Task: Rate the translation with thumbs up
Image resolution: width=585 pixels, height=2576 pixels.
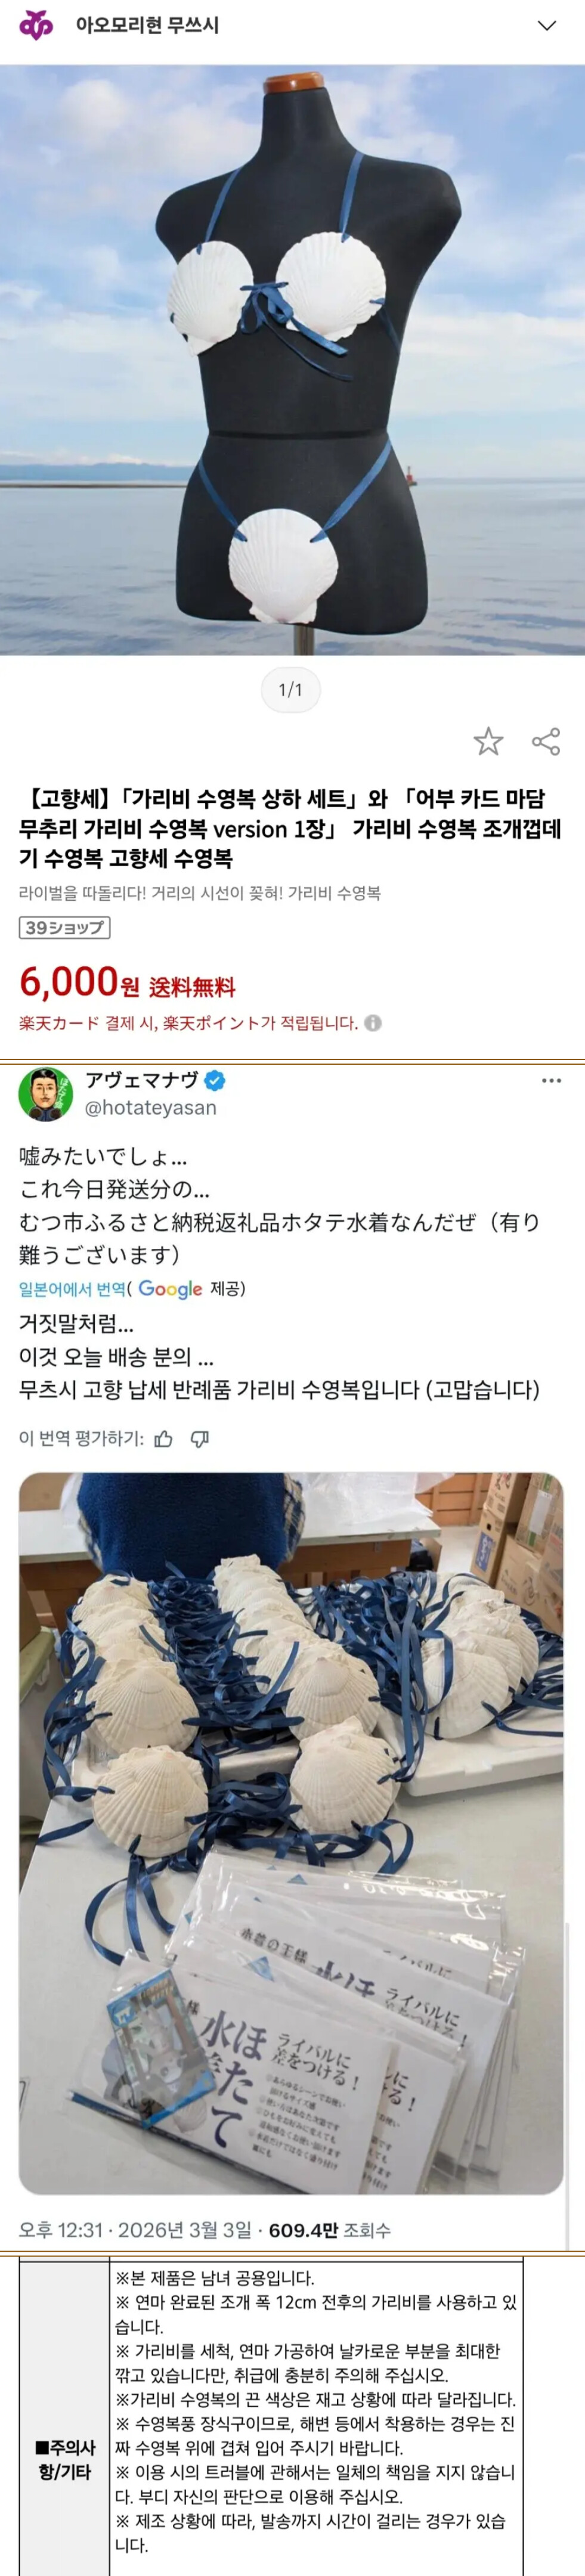Action: pyautogui.click(x=164, y=1439)
